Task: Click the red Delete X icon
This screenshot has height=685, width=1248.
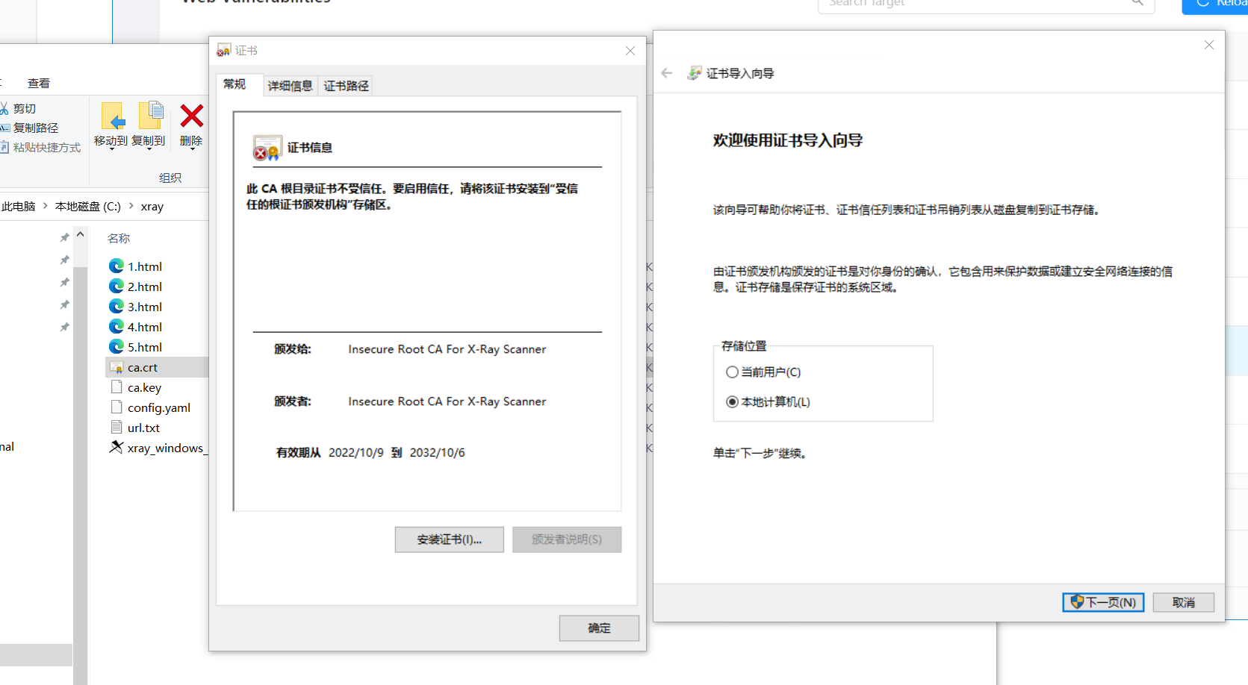Action: (191, 116)
